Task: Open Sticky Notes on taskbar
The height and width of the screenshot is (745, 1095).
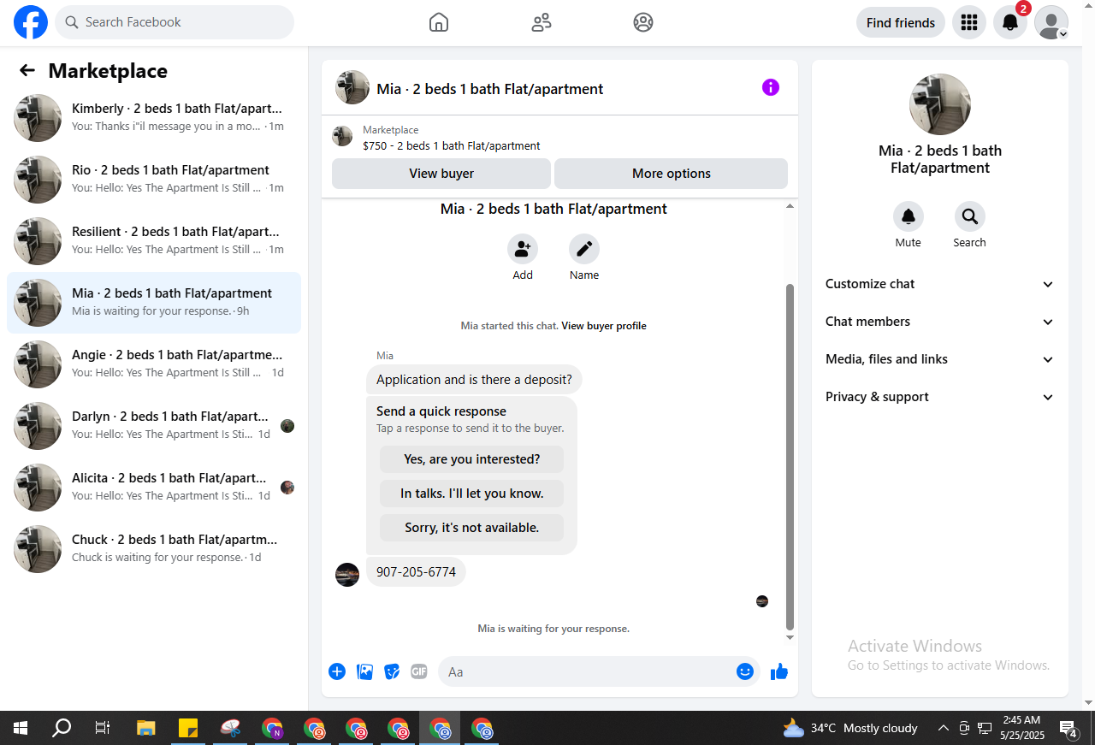Action: (x=188, y=728)
